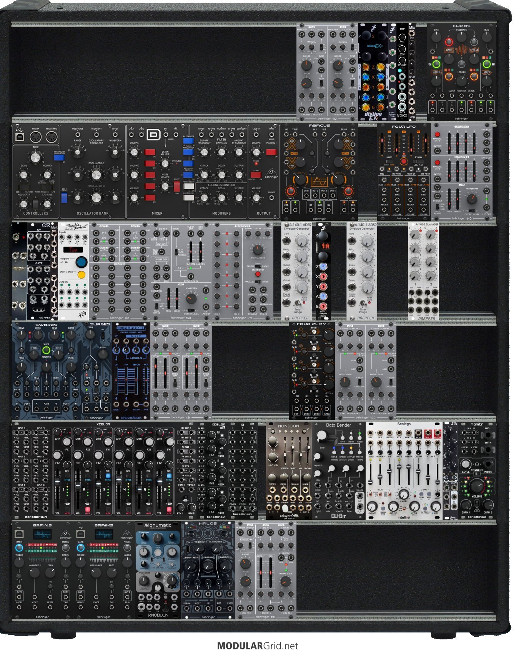Click the Sealegs OUT R jack
516x654 pixels.
pyautogui.click(x=437, y=433)
